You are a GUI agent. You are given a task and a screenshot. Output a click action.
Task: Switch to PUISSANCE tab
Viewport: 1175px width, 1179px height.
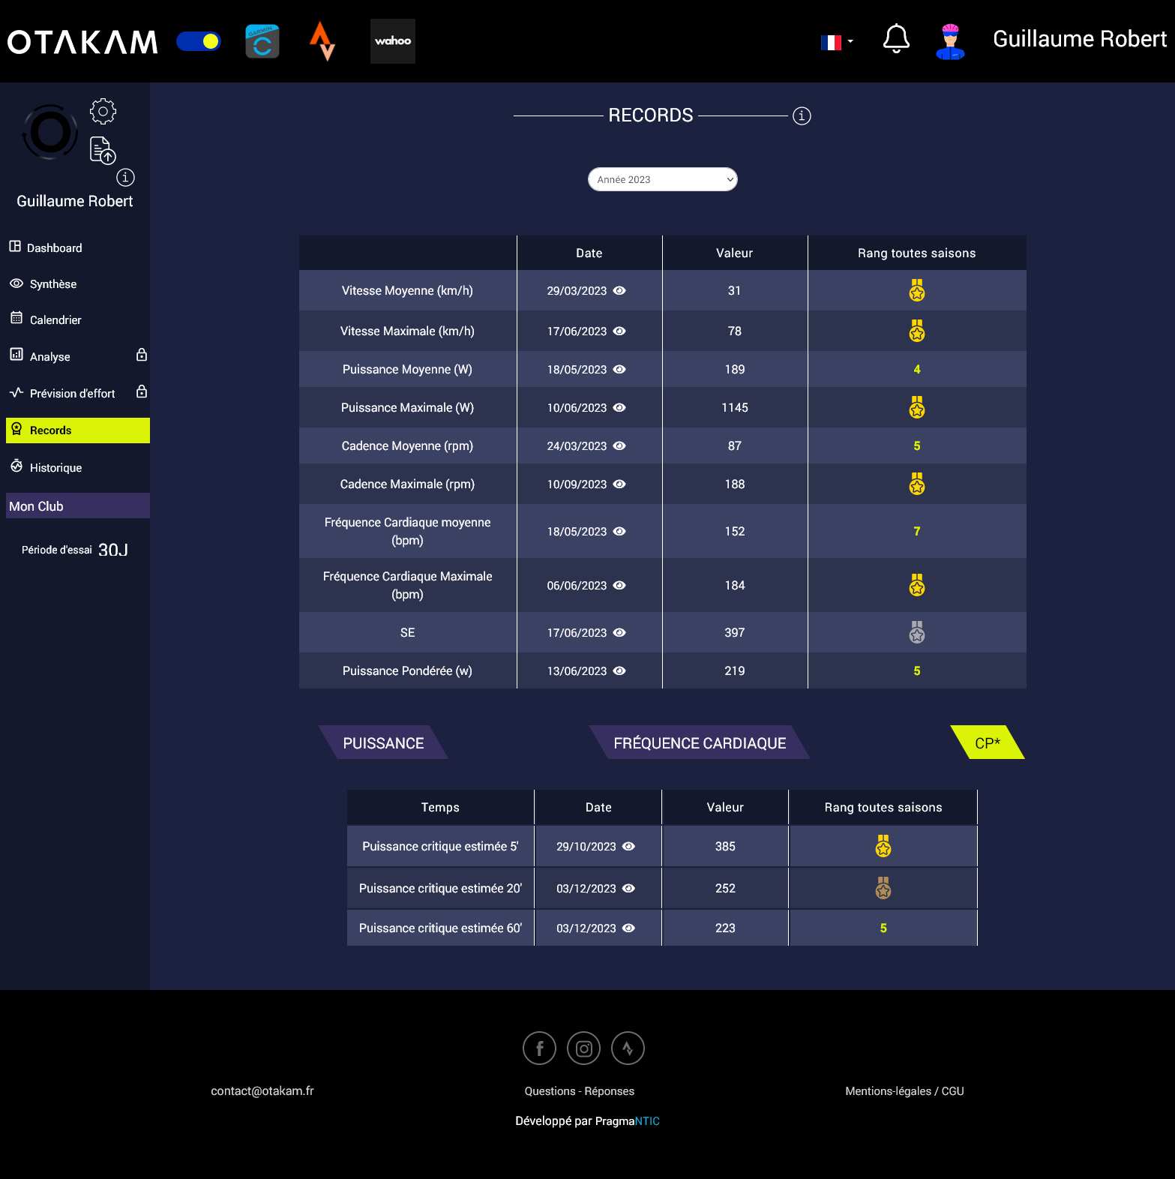tap(383, 742)
